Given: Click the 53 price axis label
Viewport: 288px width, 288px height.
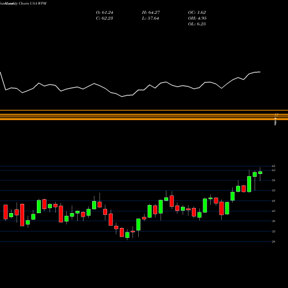Looking at the screenshot, I should (x=274, y=191).
